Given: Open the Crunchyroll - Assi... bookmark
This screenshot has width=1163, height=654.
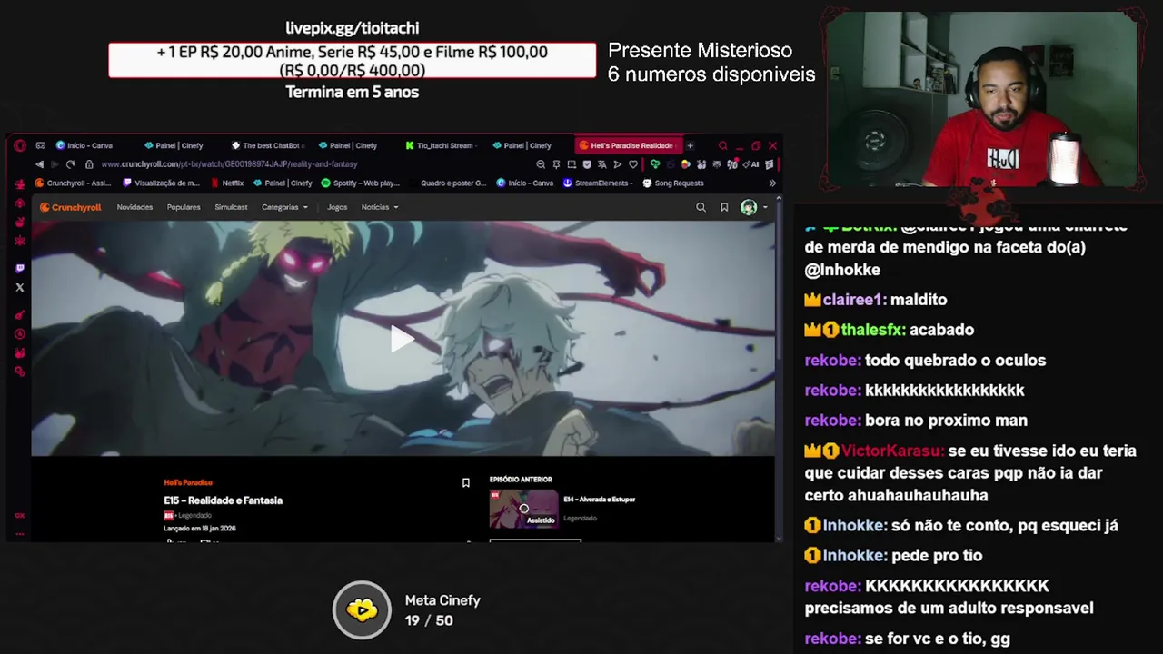Looking at the screenshot, I should coord(73,183).
